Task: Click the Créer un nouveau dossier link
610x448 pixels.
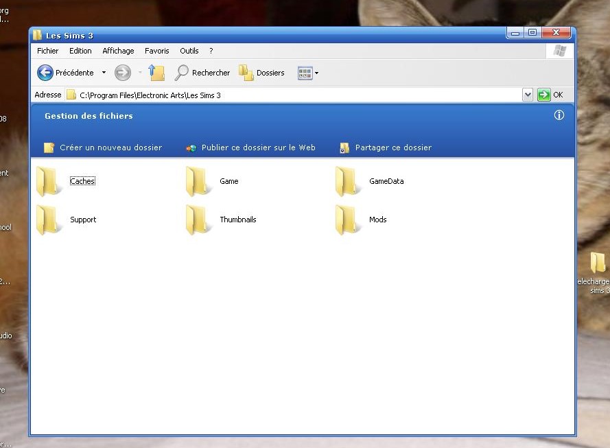Action: 111,148
